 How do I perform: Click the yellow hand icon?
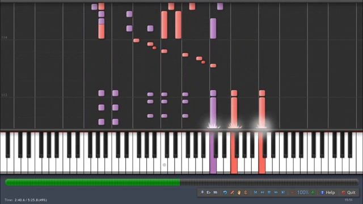pos(239,193)
